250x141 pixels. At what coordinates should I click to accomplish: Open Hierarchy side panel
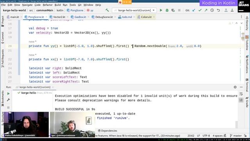click(247, 23)
